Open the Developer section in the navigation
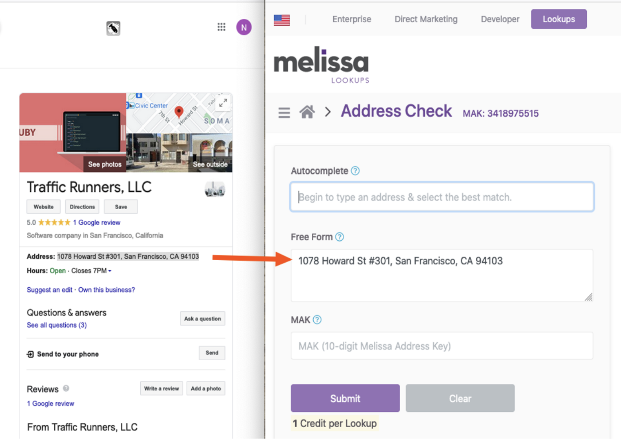The height and width of the screenshot is (440, 621). [x=499, y=19]
